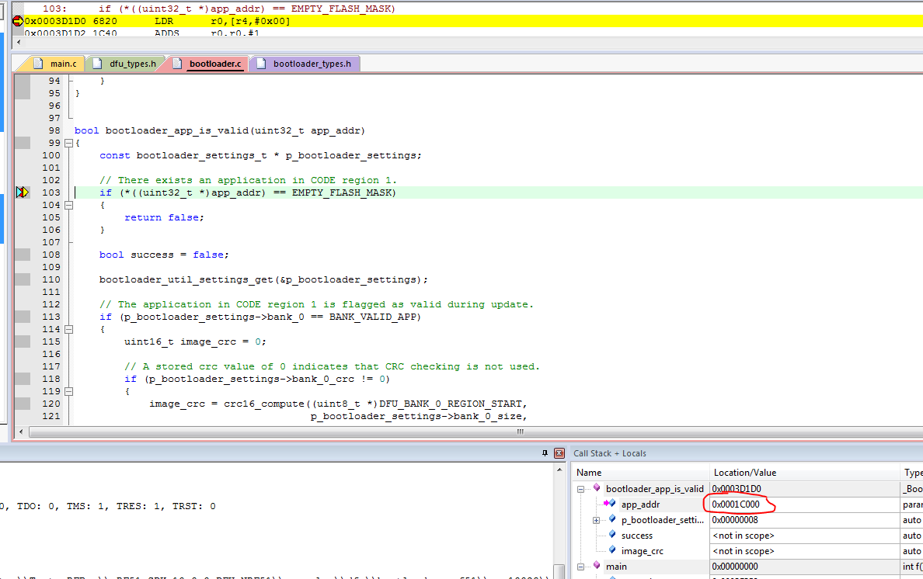Screen dimensions: 923x579
Task: Click breakpoint marker at disassembly address 0x0003D1D0
Action: [x=18, y=21]
